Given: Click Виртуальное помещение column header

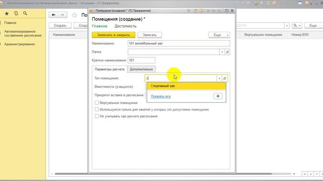Looking at the screenshot, I should (x=263, y=35).
